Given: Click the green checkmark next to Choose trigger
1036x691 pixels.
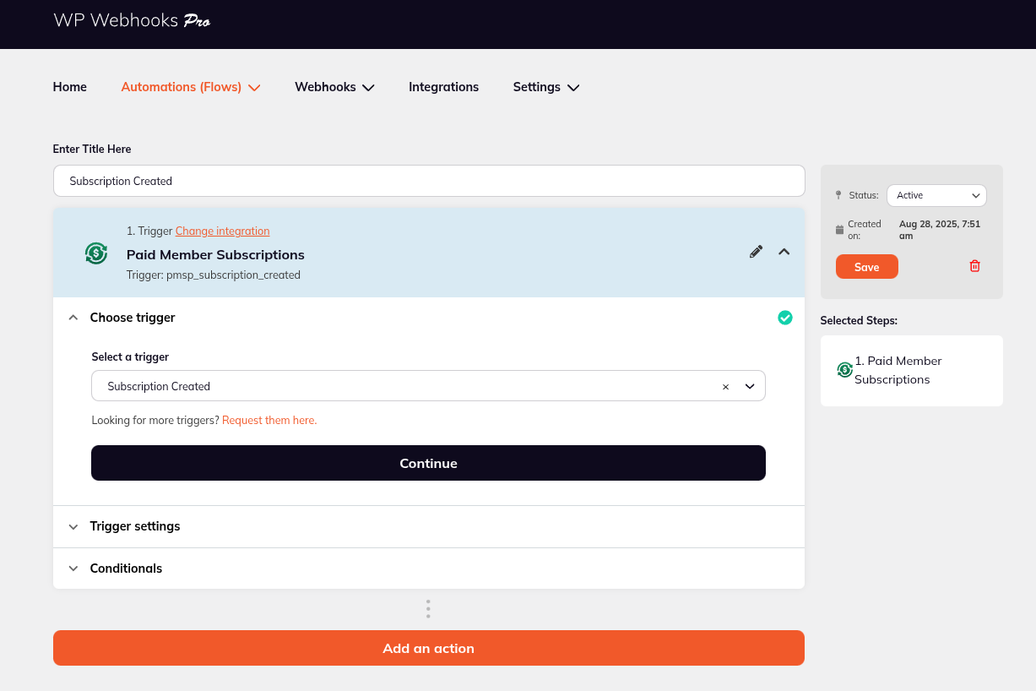Looking at the screenshot, I should pos(785,318).
